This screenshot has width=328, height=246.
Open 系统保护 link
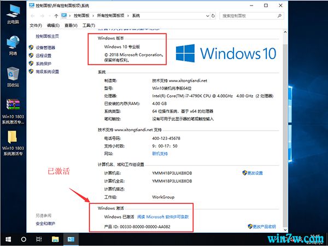(x=44, y=63)
